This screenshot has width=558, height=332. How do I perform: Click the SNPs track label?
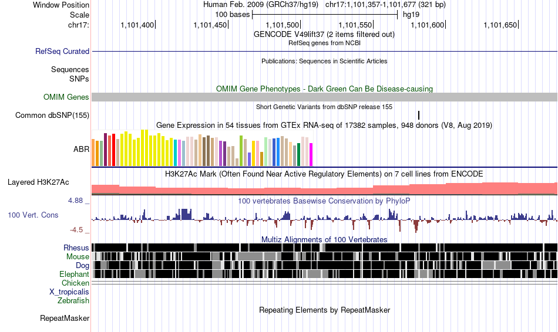coord(79,79)
